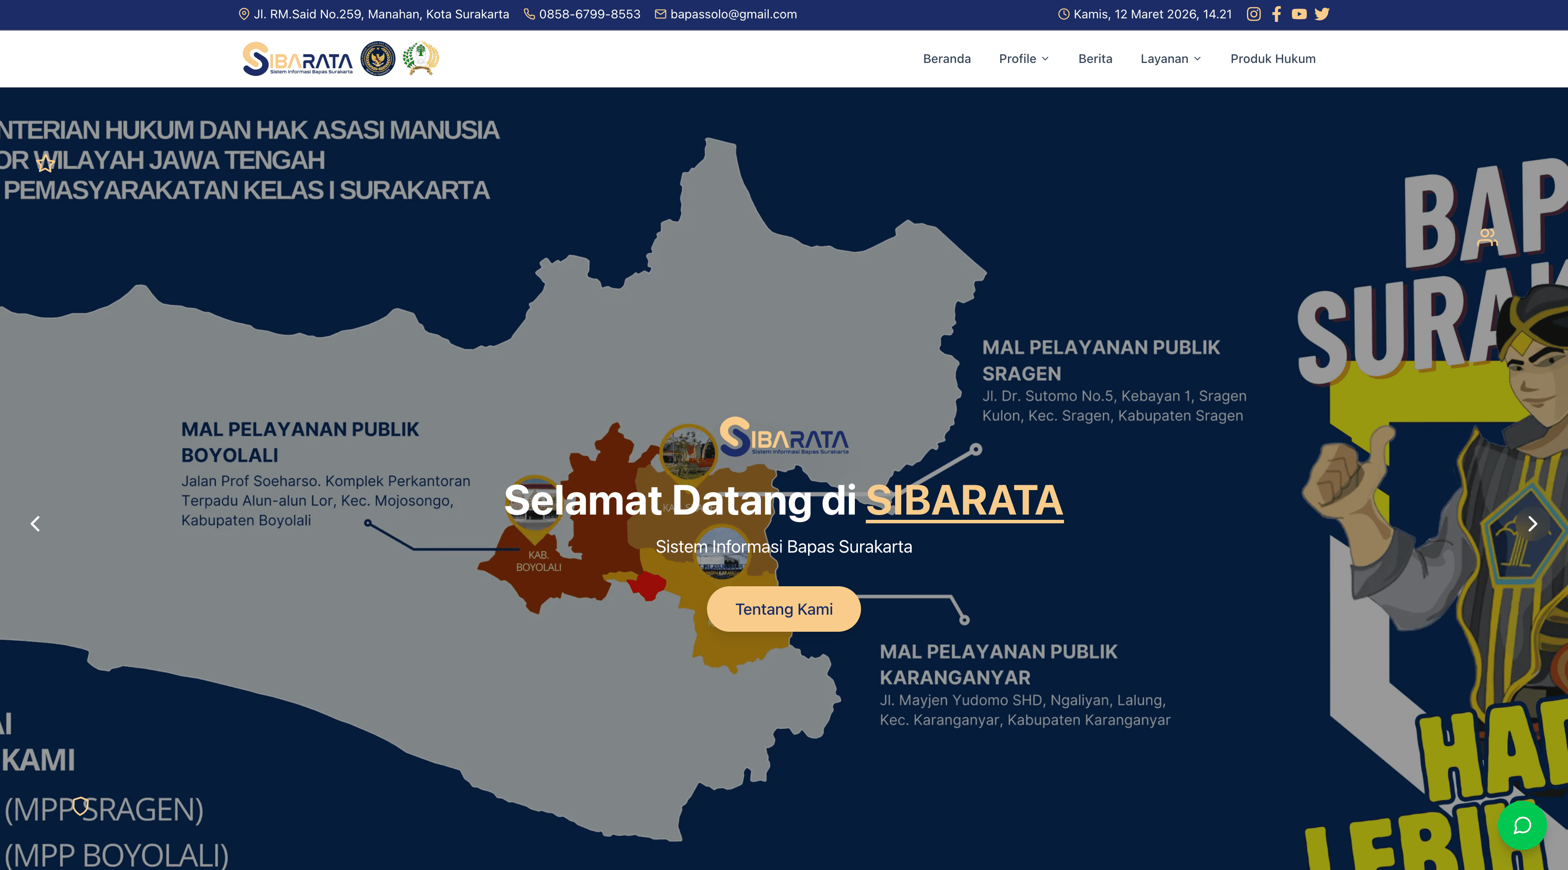
Task: Click the KAB. BOYOLALI map label
Action: coord(539,561)
